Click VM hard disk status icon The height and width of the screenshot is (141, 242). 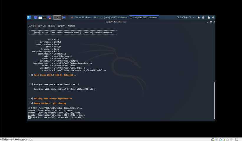[x=213, y=140]
